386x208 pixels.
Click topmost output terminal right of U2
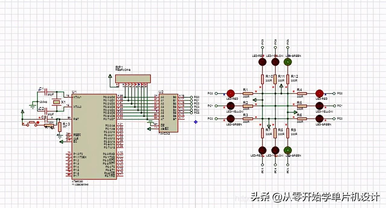pyautogui.click(x=191, y=97)
